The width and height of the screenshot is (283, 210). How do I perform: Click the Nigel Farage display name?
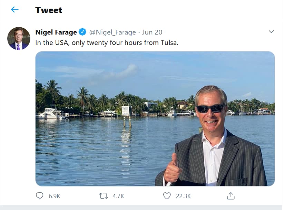(56, 32)
